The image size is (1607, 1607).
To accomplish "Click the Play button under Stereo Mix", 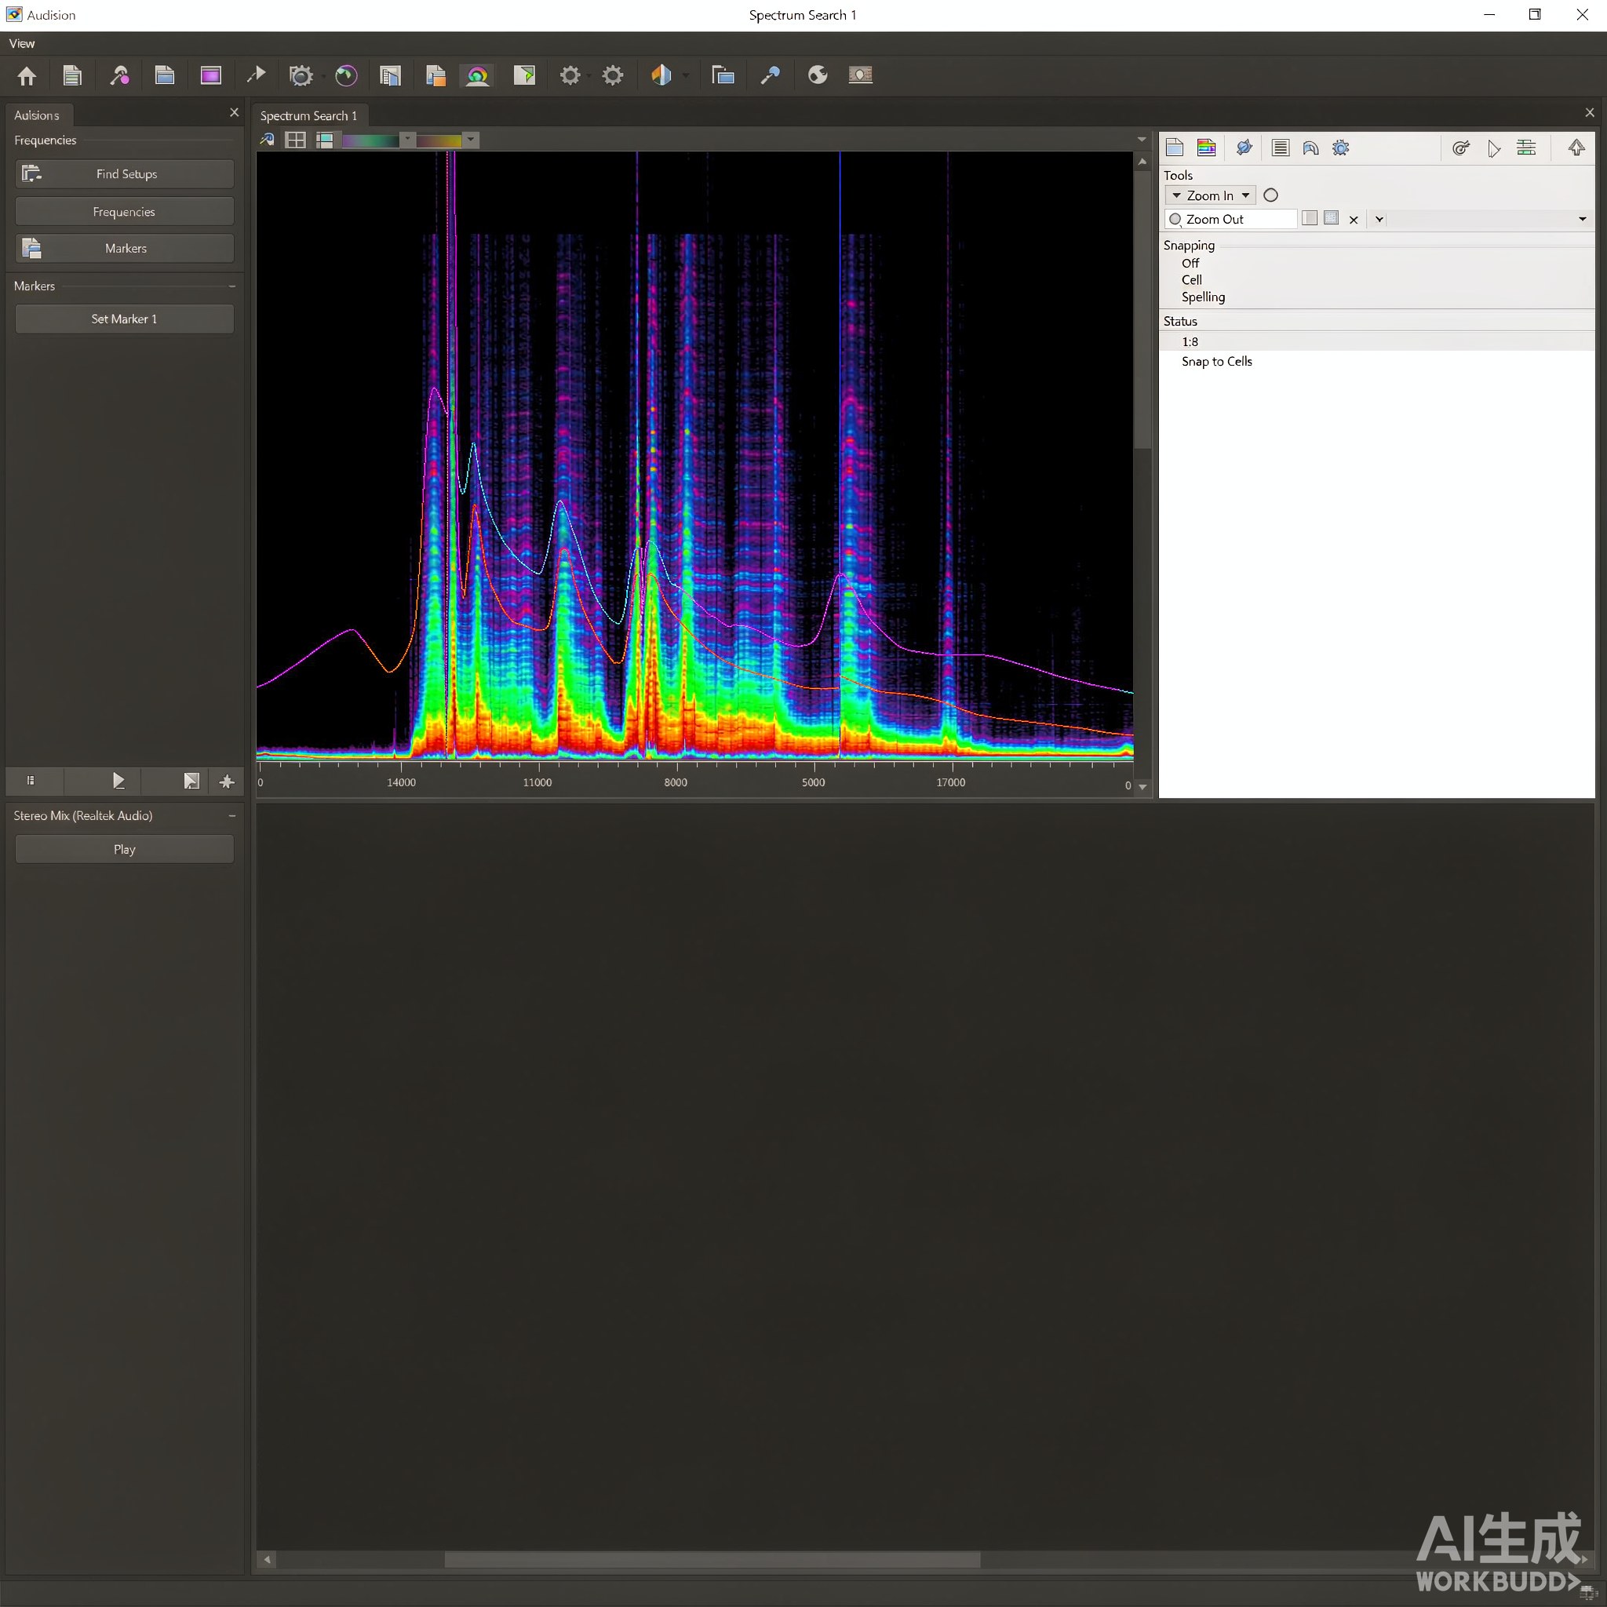I will pos(125,849).
